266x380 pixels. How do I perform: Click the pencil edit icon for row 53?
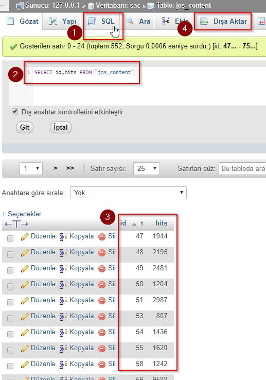(x=25, y=317)
